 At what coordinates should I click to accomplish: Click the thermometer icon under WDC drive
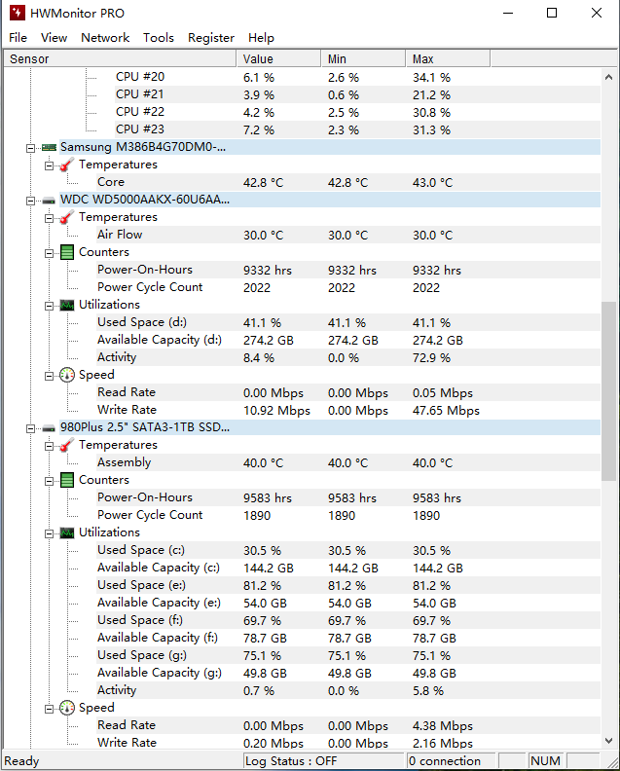coord(67,217)
